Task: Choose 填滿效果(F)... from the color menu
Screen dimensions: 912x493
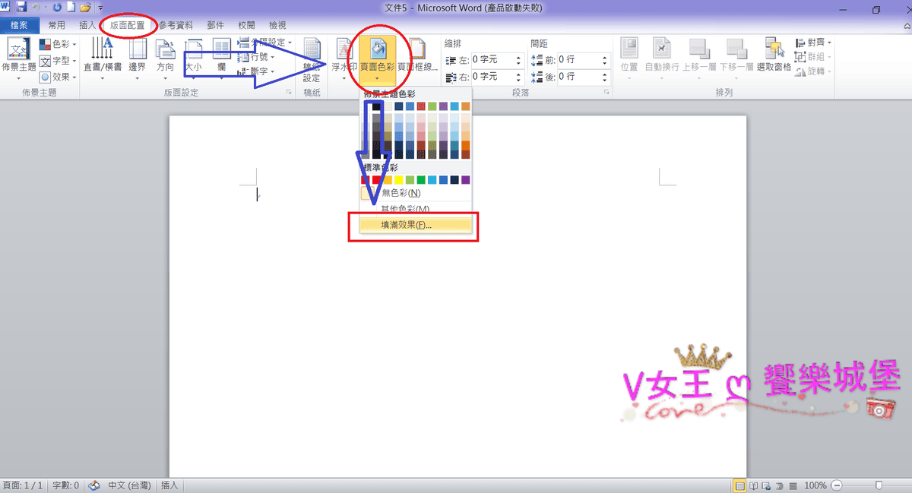Action: (407, 226)
